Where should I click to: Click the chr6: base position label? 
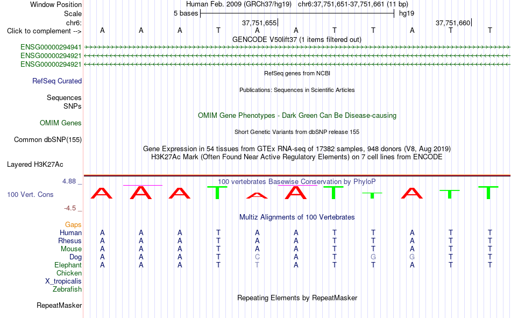point(74,23)
